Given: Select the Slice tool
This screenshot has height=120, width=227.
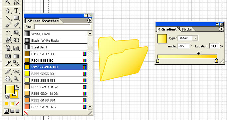Looking at the screenshot, I should coord(8,72).
